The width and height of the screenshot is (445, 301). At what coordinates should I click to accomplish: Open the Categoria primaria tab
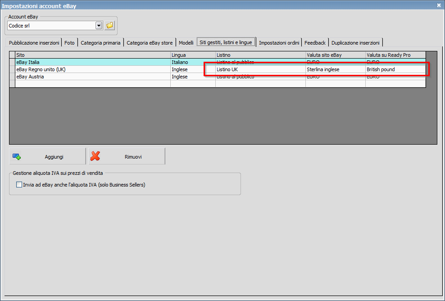100,43
